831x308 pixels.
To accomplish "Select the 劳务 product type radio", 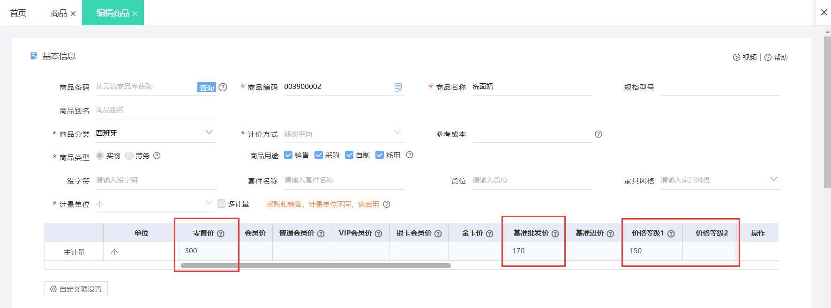I will tap(129, 155).
